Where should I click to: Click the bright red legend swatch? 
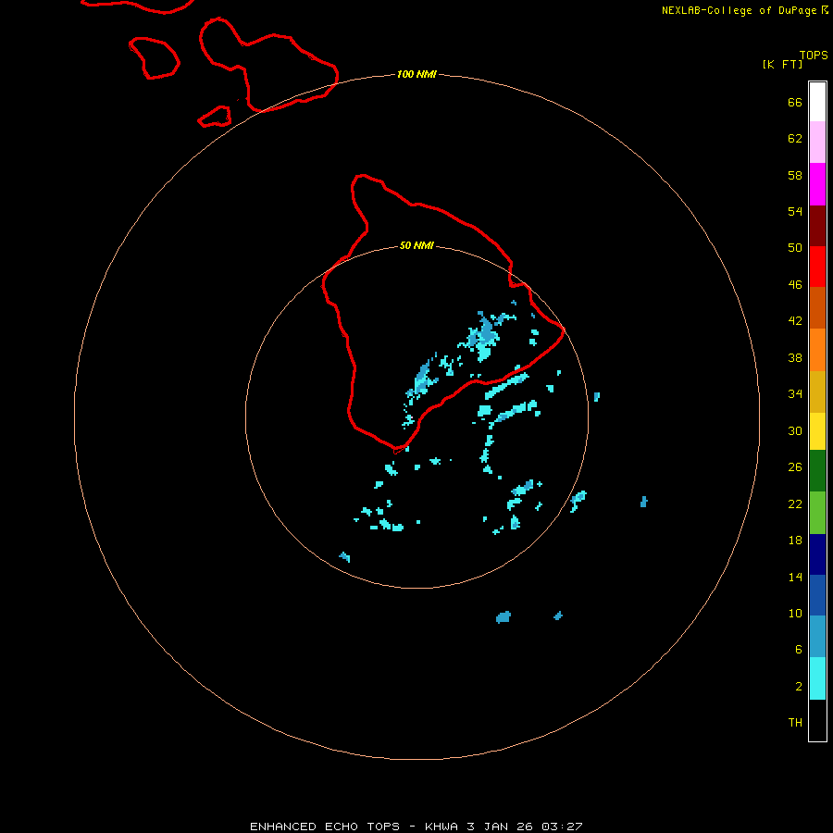pyautogui.click(x=817, y=267)
